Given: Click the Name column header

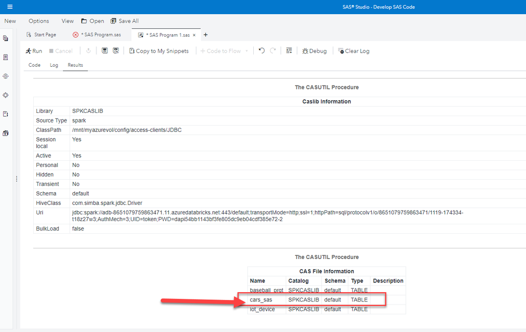Looking at the screenshot, I should point(257,281).
